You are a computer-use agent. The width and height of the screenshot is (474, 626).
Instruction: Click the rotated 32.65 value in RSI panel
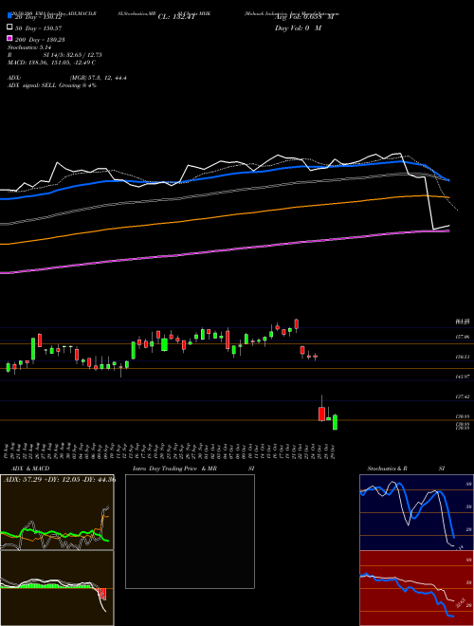[461, 602]
